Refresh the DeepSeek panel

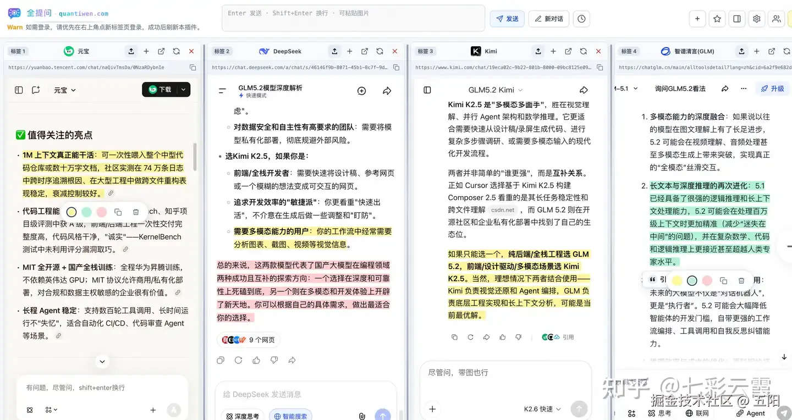tap(380, 51)
